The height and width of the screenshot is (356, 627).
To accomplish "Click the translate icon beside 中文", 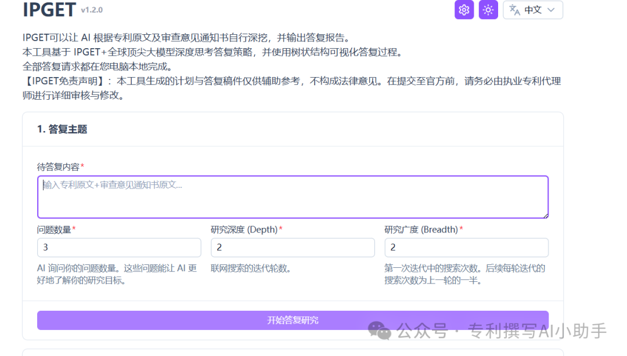I will [514, 10].
